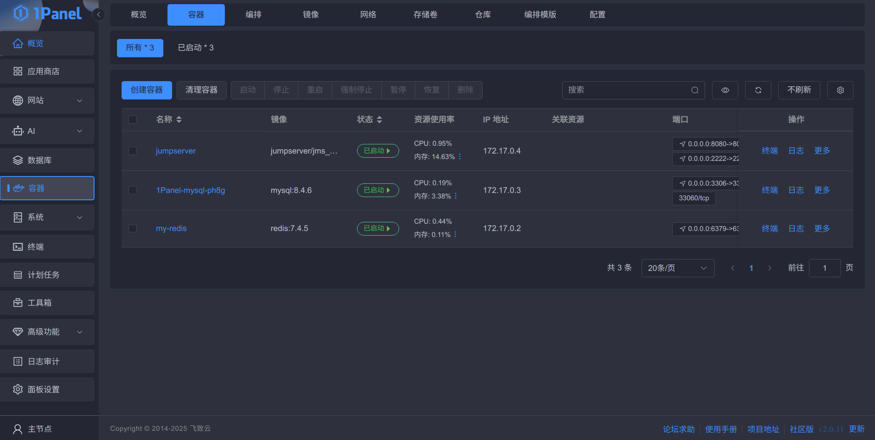Image resolution: width=875 pixels, height=440 pixels.
Task: Switch to the 存储卷 tab
Action: 425,15
